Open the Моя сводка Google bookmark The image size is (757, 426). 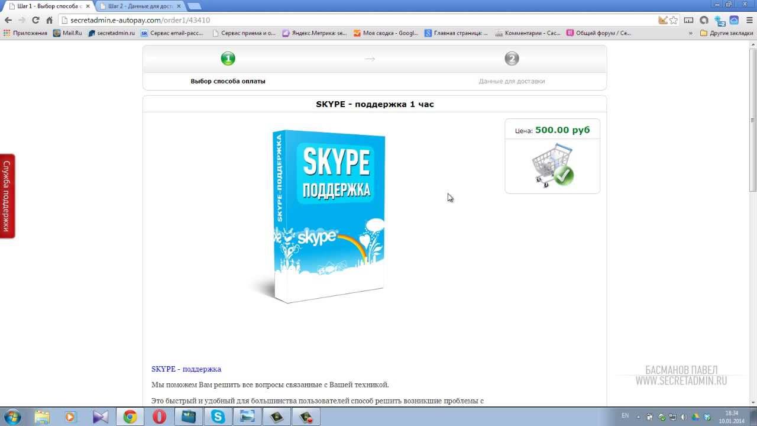(x=386, y=33)
